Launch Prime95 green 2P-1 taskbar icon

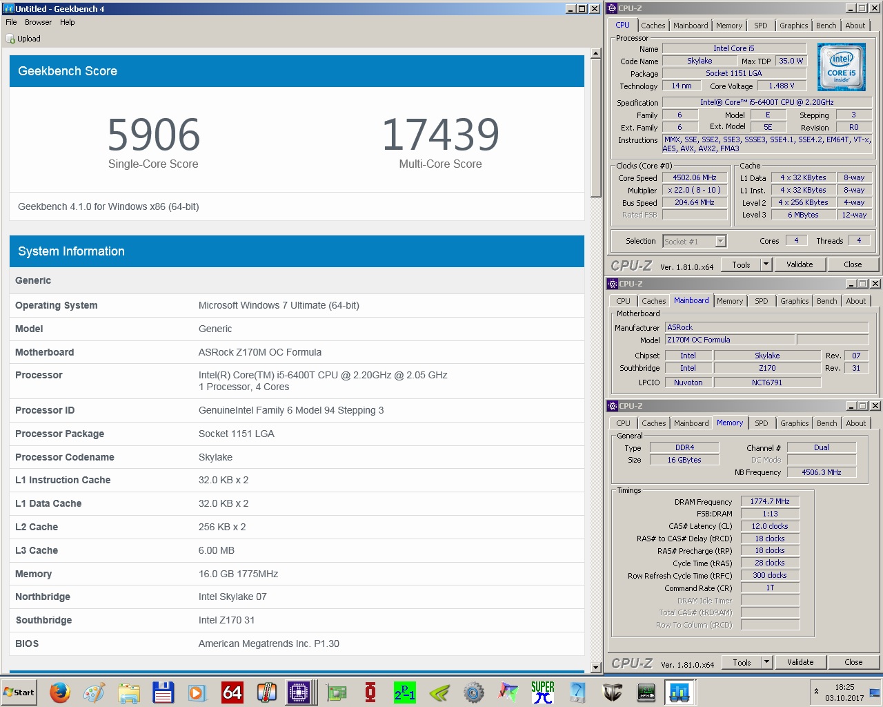405,692
